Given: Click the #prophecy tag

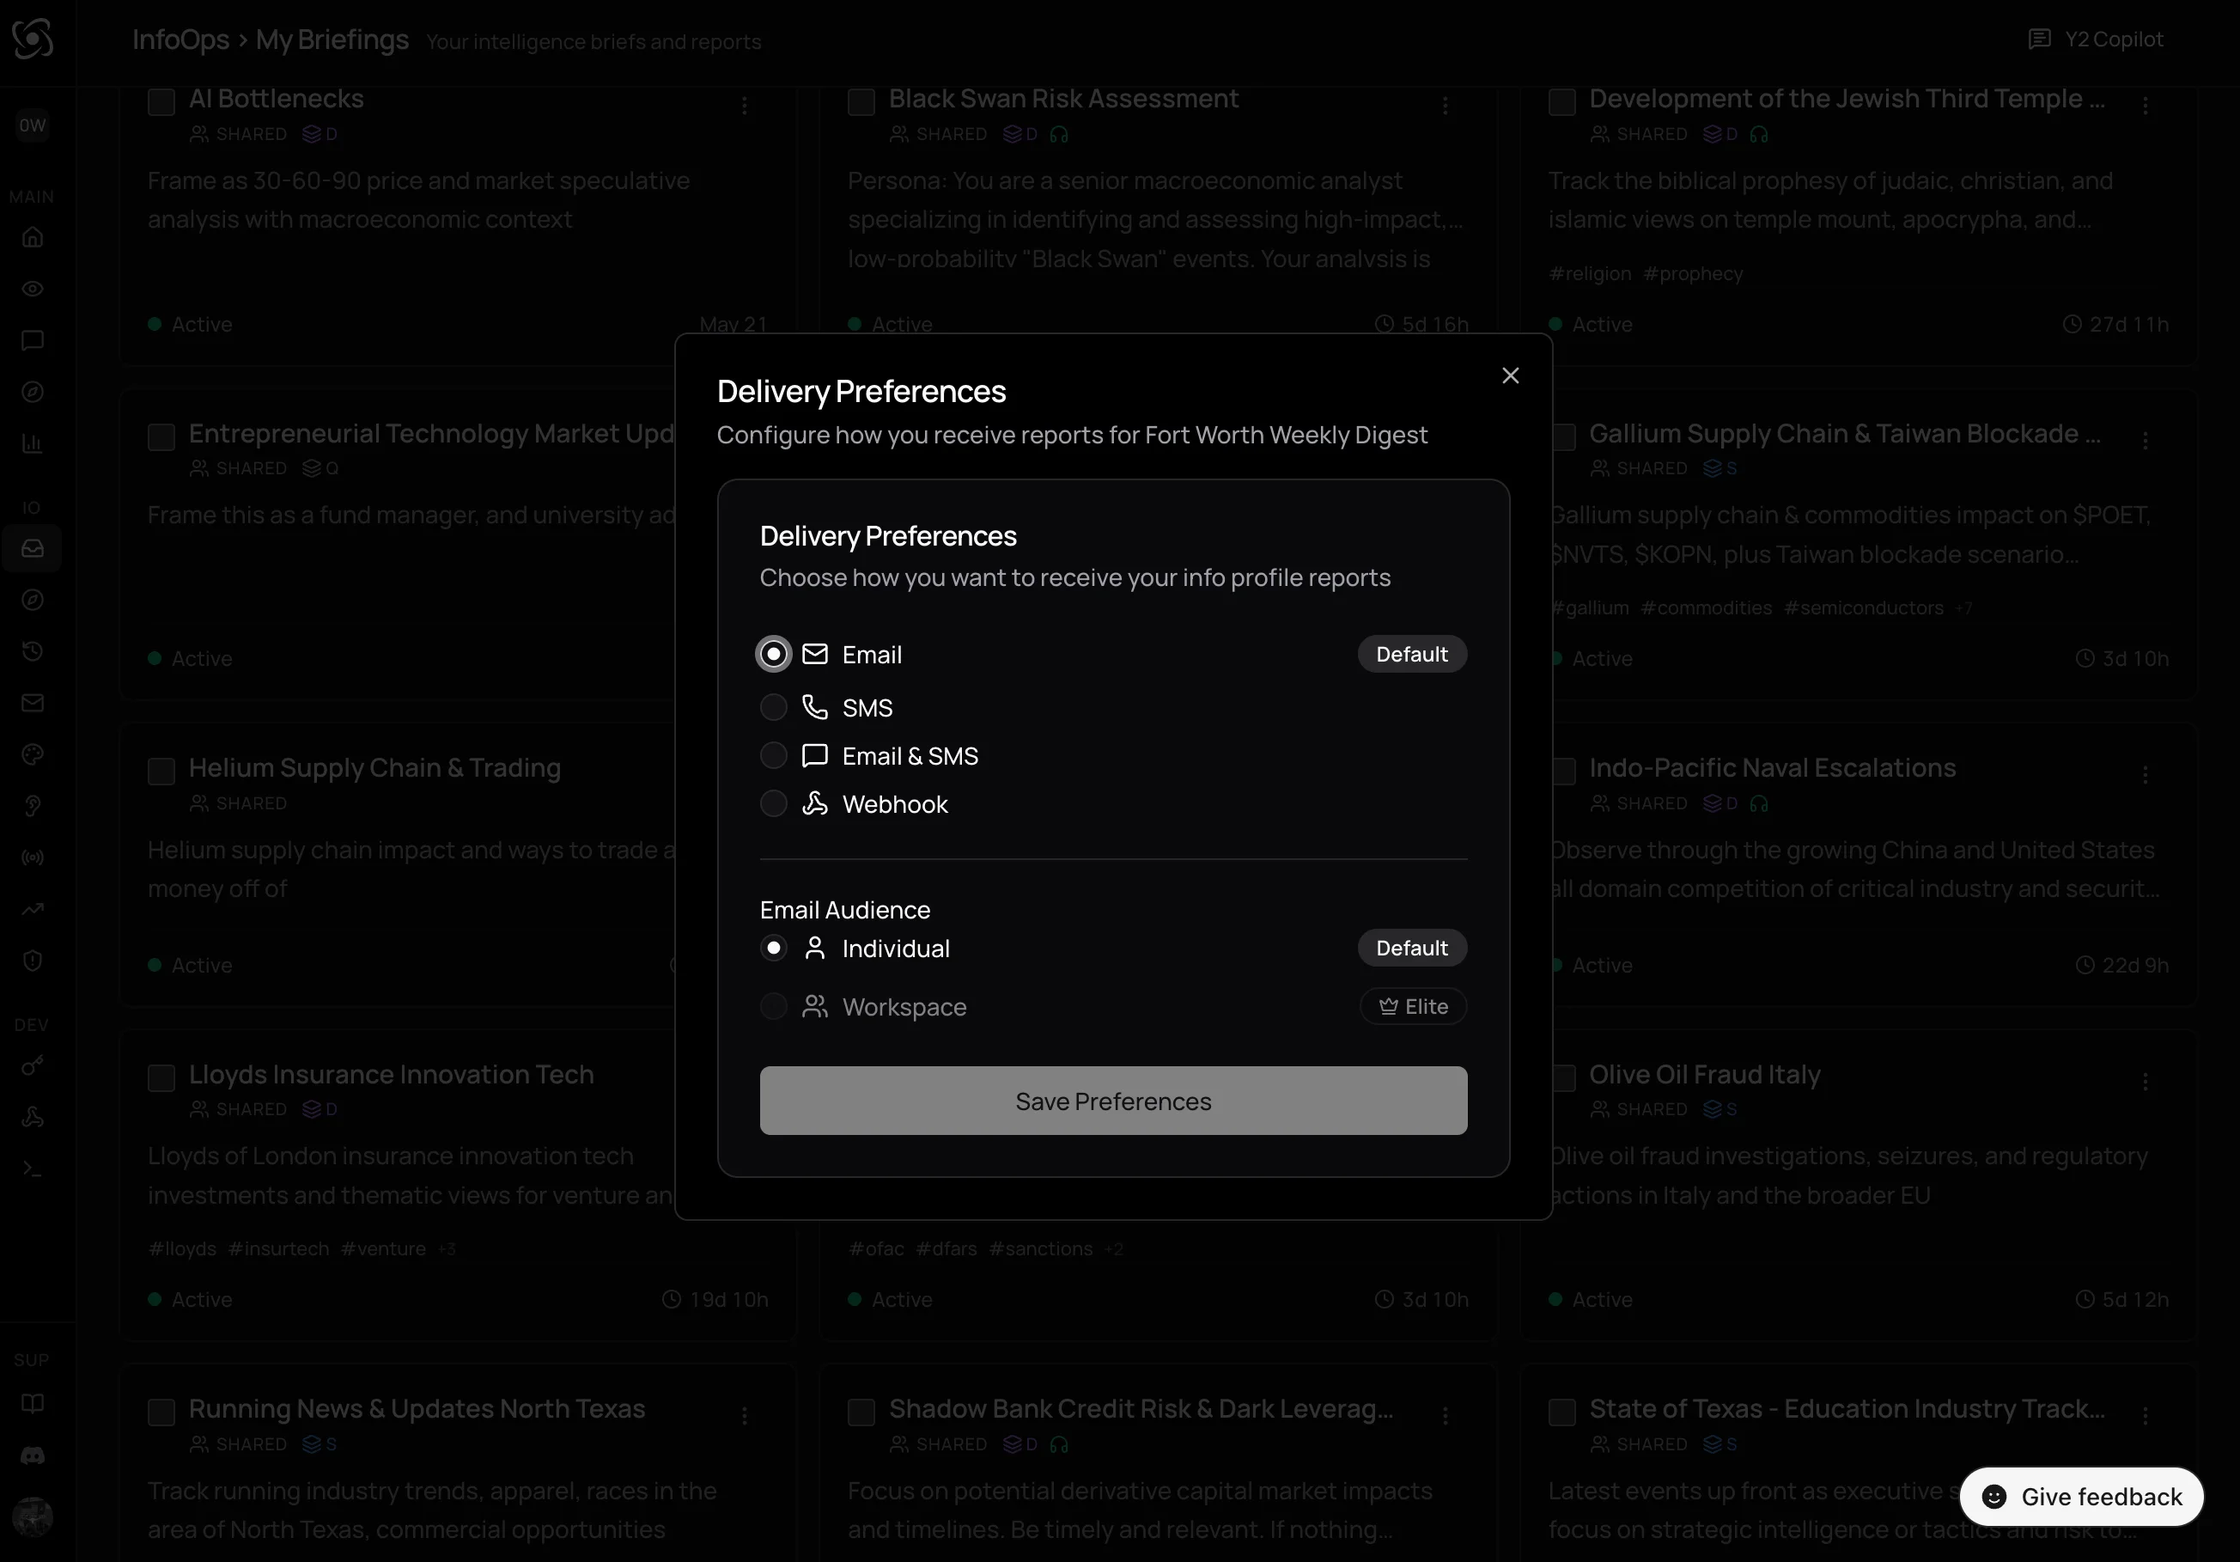Looking at the screenshot, I should (1694, 273).
